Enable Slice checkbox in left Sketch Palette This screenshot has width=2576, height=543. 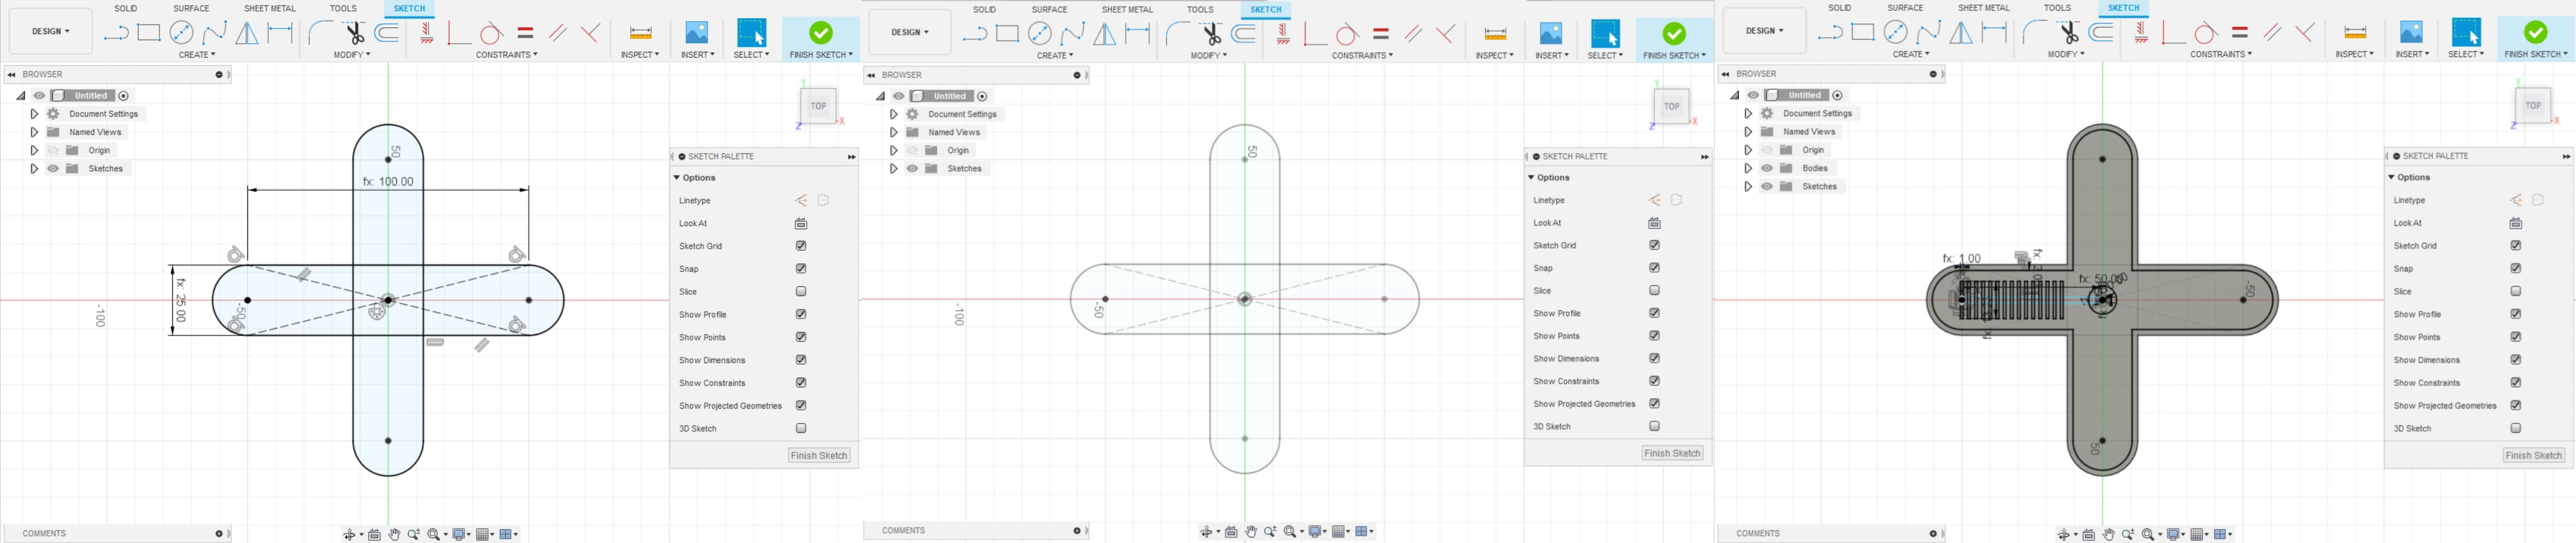pyautogui.click(x=801, y=292)
